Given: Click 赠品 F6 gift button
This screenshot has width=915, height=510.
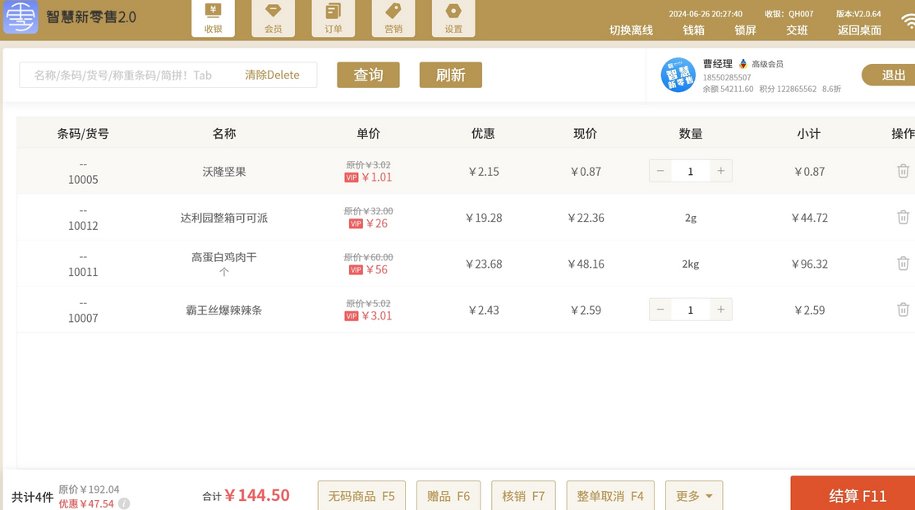Looking at the screenshot, I should click(x=448, y=495).
